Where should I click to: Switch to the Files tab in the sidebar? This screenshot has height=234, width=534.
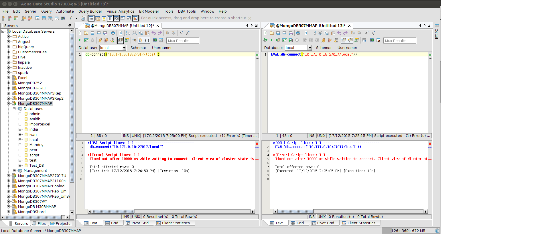[x=39, y=224]
